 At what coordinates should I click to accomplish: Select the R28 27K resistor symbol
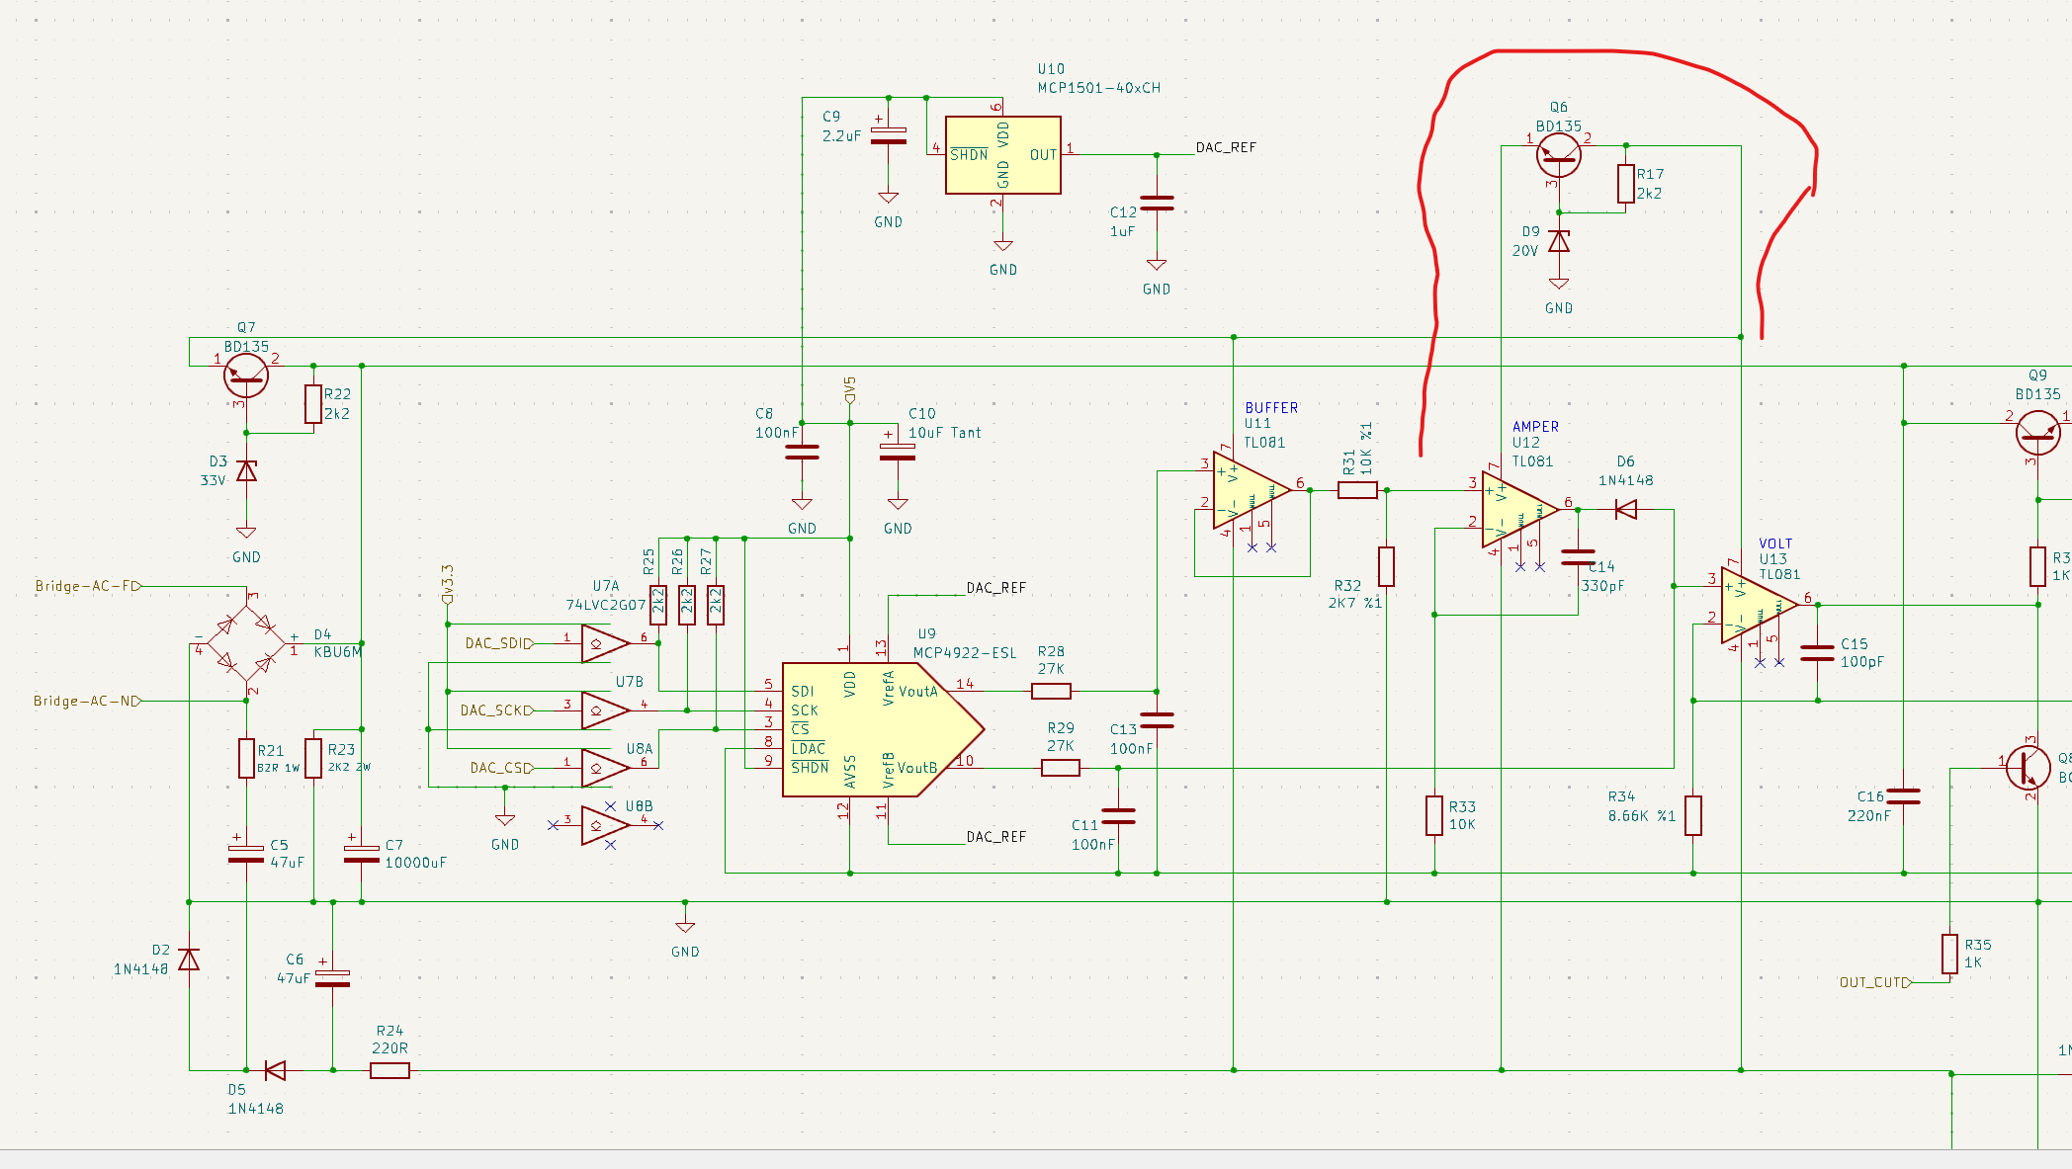point(1051,692)
